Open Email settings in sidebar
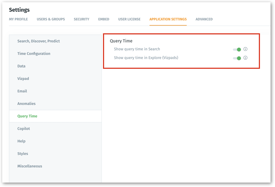Image resolution: width=275 pixels, height=187 pixels. tap(22, 91)
